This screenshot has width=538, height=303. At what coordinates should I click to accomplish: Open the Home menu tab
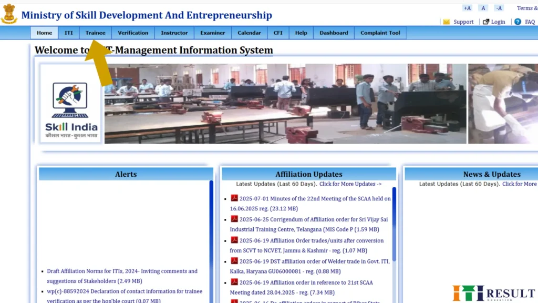click(44, 33)
